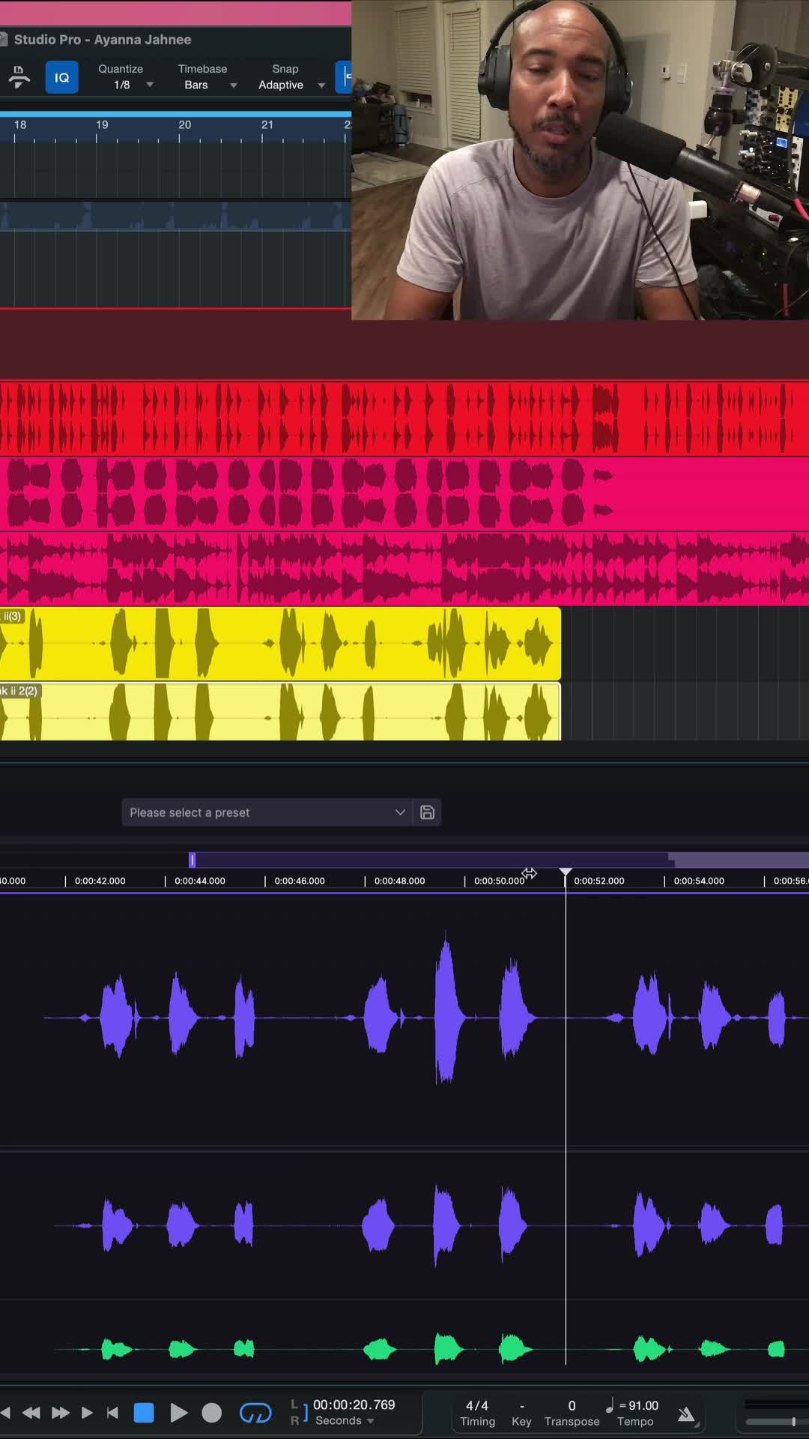Click the editor overview range start handle
This screenshot has width=809, height=1439.
[193, 860]
